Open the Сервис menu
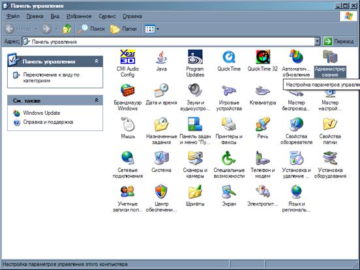Image resolution: width=360 pixels, height=270 pixels. tap(107, 16)
